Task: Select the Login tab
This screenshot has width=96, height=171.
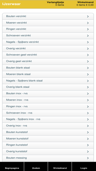Action: [84, 166]
